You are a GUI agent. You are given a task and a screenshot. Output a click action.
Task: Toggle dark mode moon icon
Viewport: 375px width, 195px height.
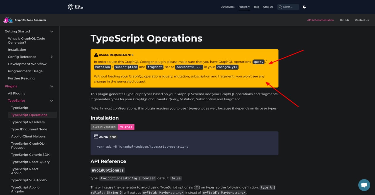coord(304,7)
